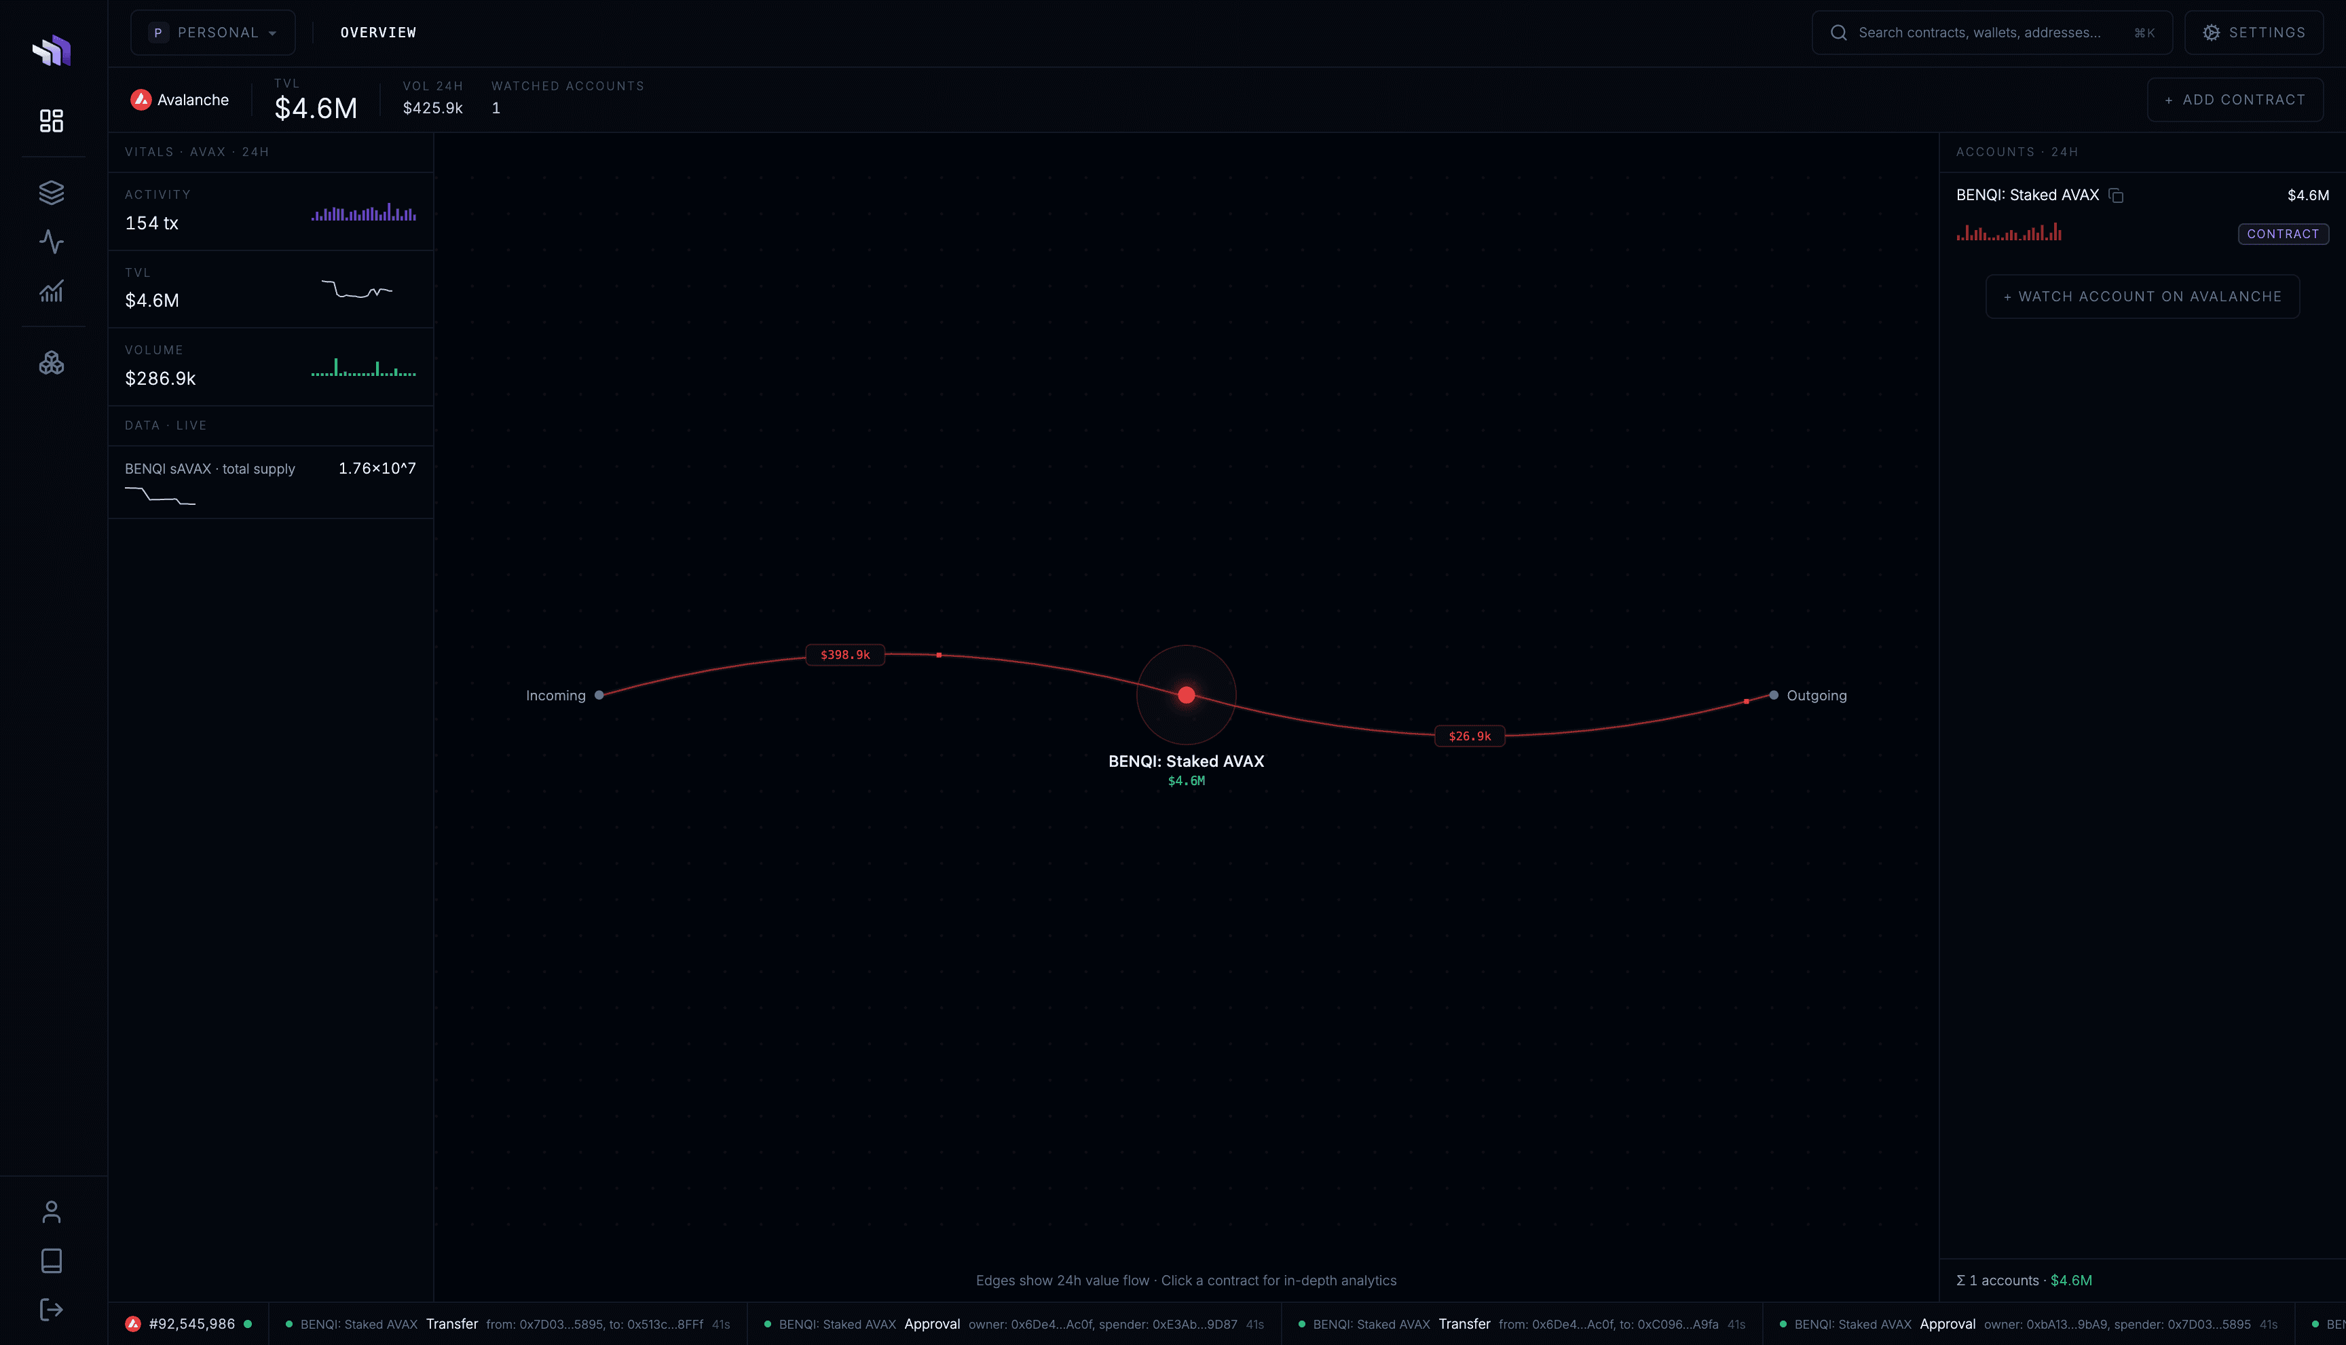Image resolution: width=2346 pixels, height=1345 pixels.
Task: Open the documentation book icon in sidebar
Action: (52, 1261)
